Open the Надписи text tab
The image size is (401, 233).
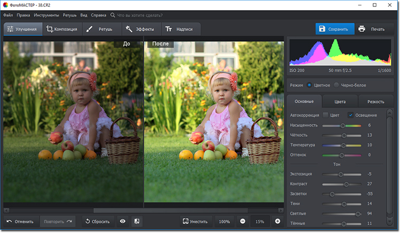pyautogui.click(x=180, y=29)
